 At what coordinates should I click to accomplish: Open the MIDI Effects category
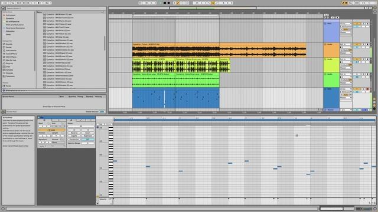click(11, 57)
